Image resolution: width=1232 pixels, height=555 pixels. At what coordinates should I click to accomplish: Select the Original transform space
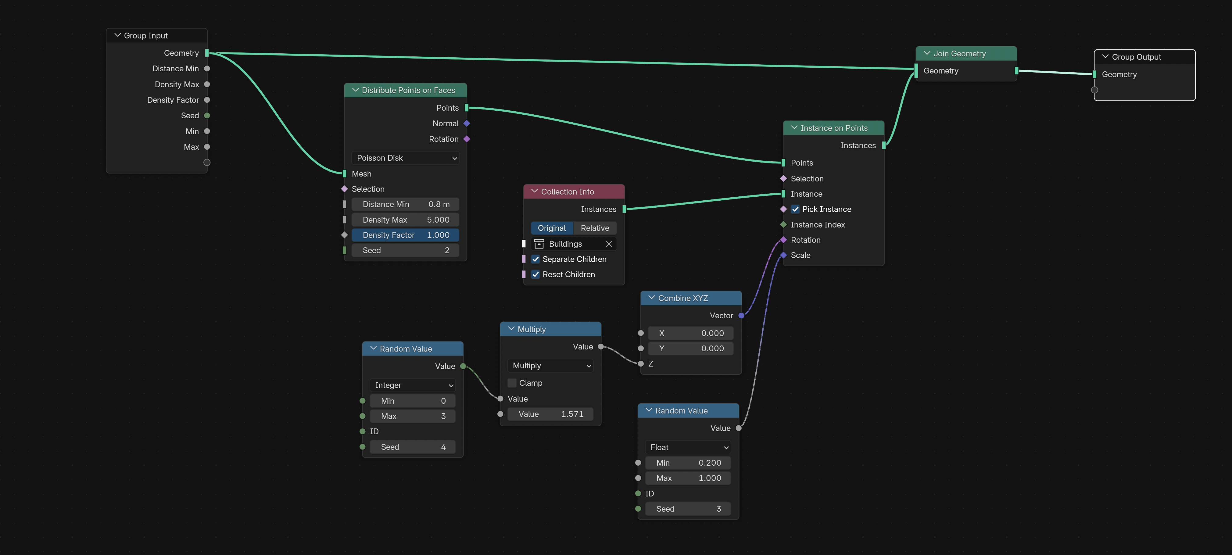coord(551,228)
